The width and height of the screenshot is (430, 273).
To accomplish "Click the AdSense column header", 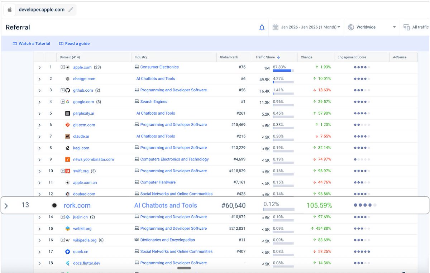I will tap(400, 57).
